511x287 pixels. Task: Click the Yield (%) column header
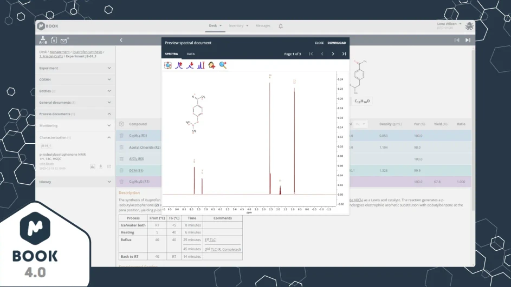pos(440,124)
